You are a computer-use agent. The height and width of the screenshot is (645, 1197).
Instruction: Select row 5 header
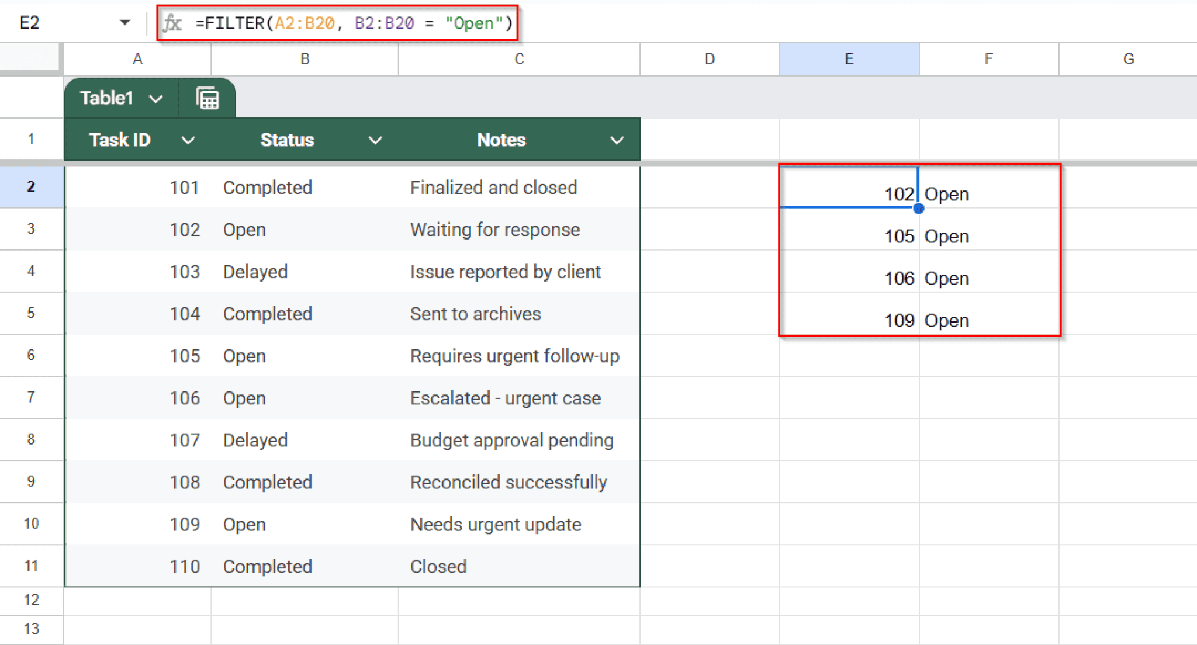pos(32,313)
